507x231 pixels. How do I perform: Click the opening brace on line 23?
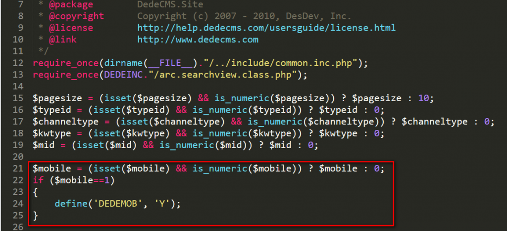pos(35,192)
